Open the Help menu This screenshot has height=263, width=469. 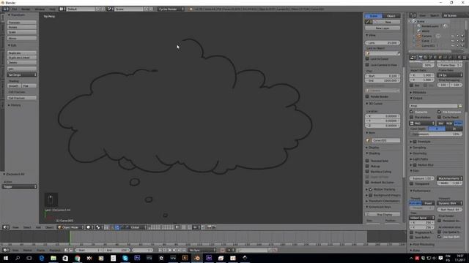[52, 9]
